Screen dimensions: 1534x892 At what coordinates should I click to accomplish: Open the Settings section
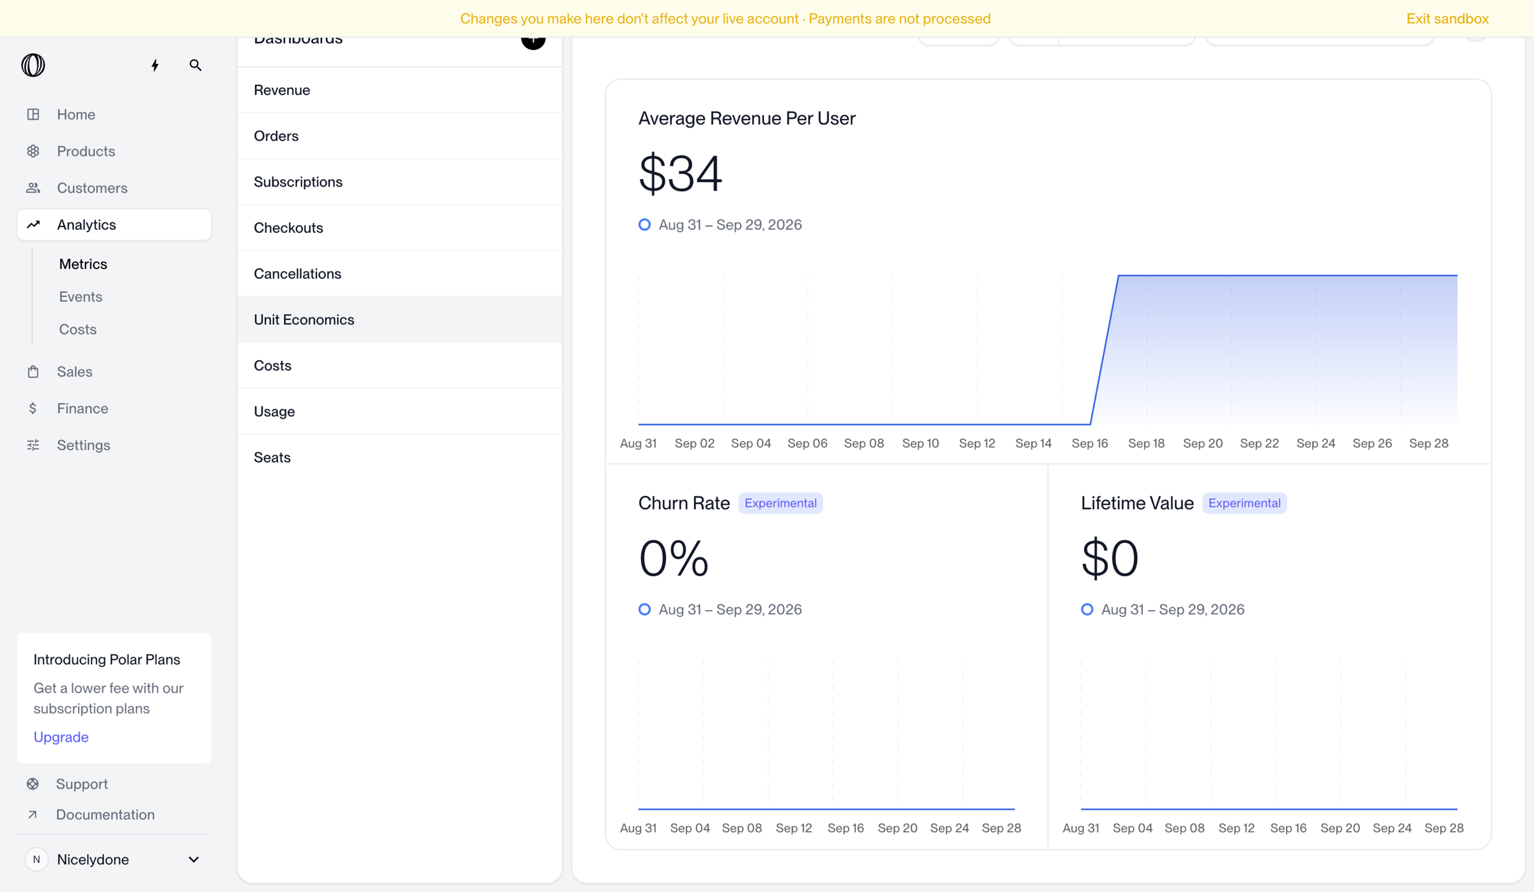click(114, 445)
